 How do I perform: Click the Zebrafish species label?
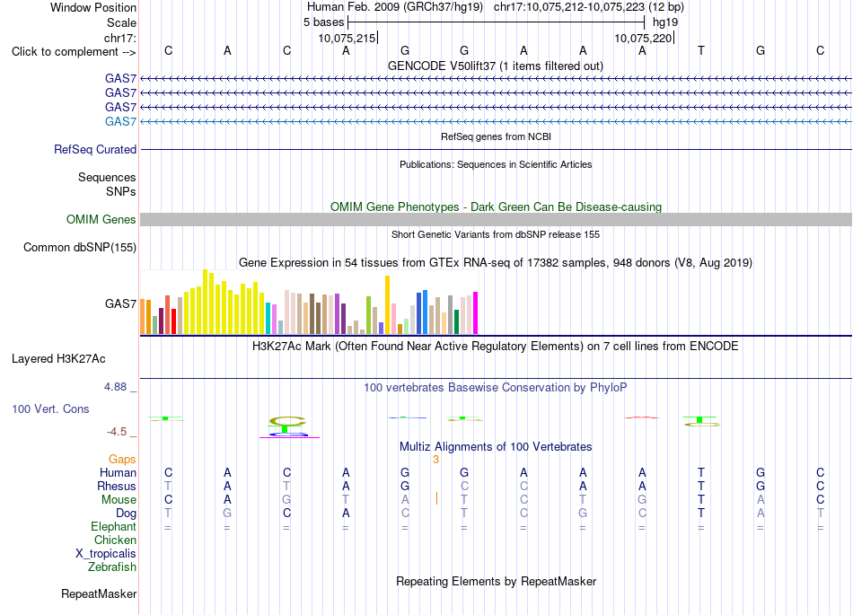click(112, 567)
